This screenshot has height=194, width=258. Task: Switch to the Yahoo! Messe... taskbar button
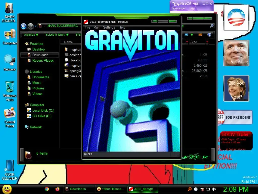[x=110, y=189]
